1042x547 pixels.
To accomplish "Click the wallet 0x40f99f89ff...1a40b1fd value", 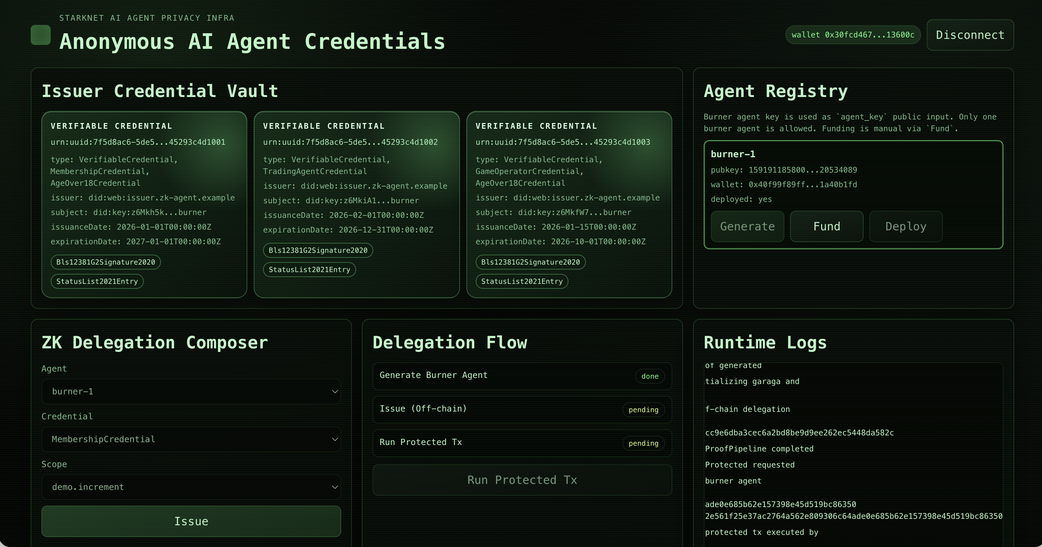I will pos(803,184).
